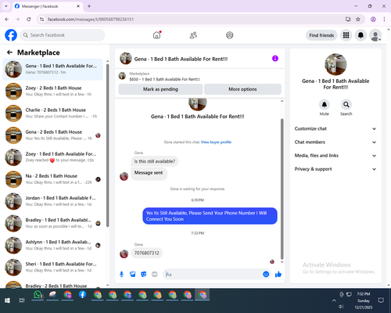Reload the page in browser
This screenshot has height=313, width=391.
coord(29,20)
